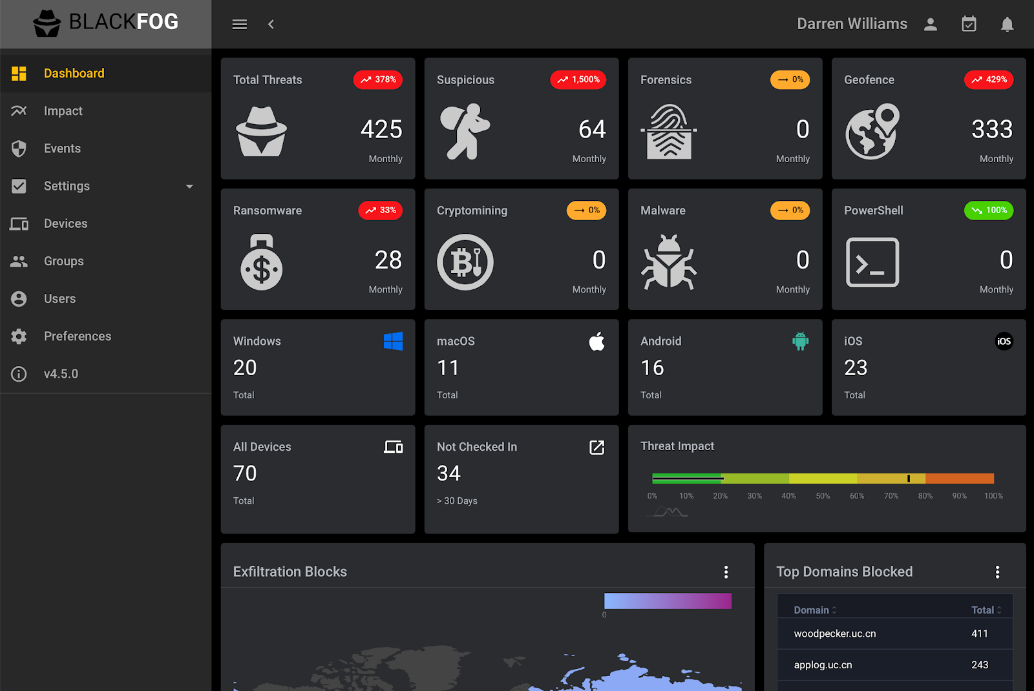1034x691 pixels.
Task: Go to Dashboard in sidebar
Action: click(106, 74)
